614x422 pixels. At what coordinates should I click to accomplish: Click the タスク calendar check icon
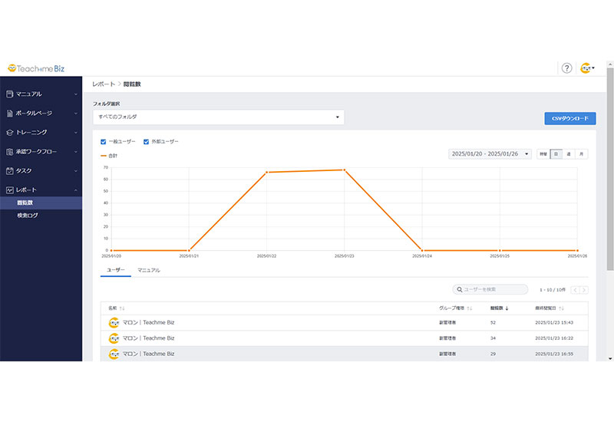coord(9,171)
